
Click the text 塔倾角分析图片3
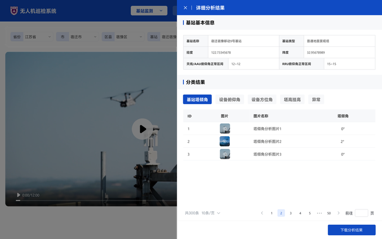267,154
